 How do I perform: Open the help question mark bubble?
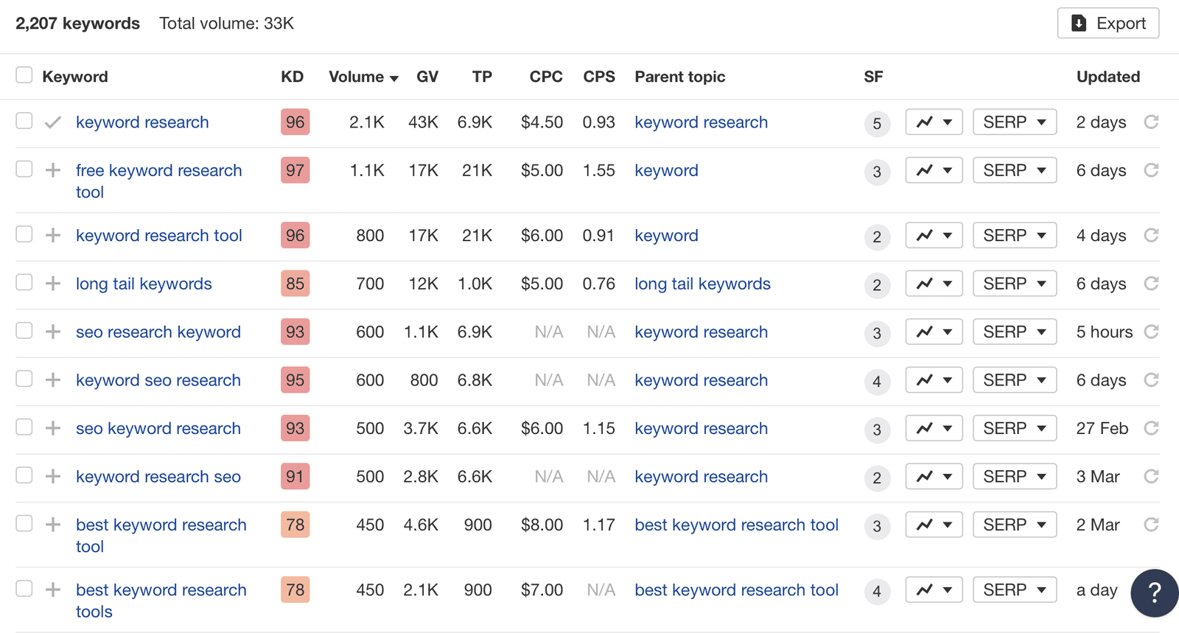click(x=1155, y=593)
